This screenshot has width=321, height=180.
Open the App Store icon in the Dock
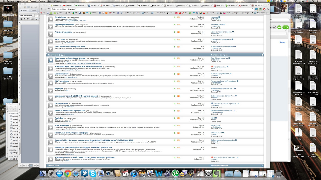pos(59,173)
